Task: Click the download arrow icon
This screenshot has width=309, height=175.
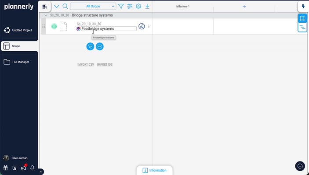Action: pyautogui.click(x=147, y=7)
